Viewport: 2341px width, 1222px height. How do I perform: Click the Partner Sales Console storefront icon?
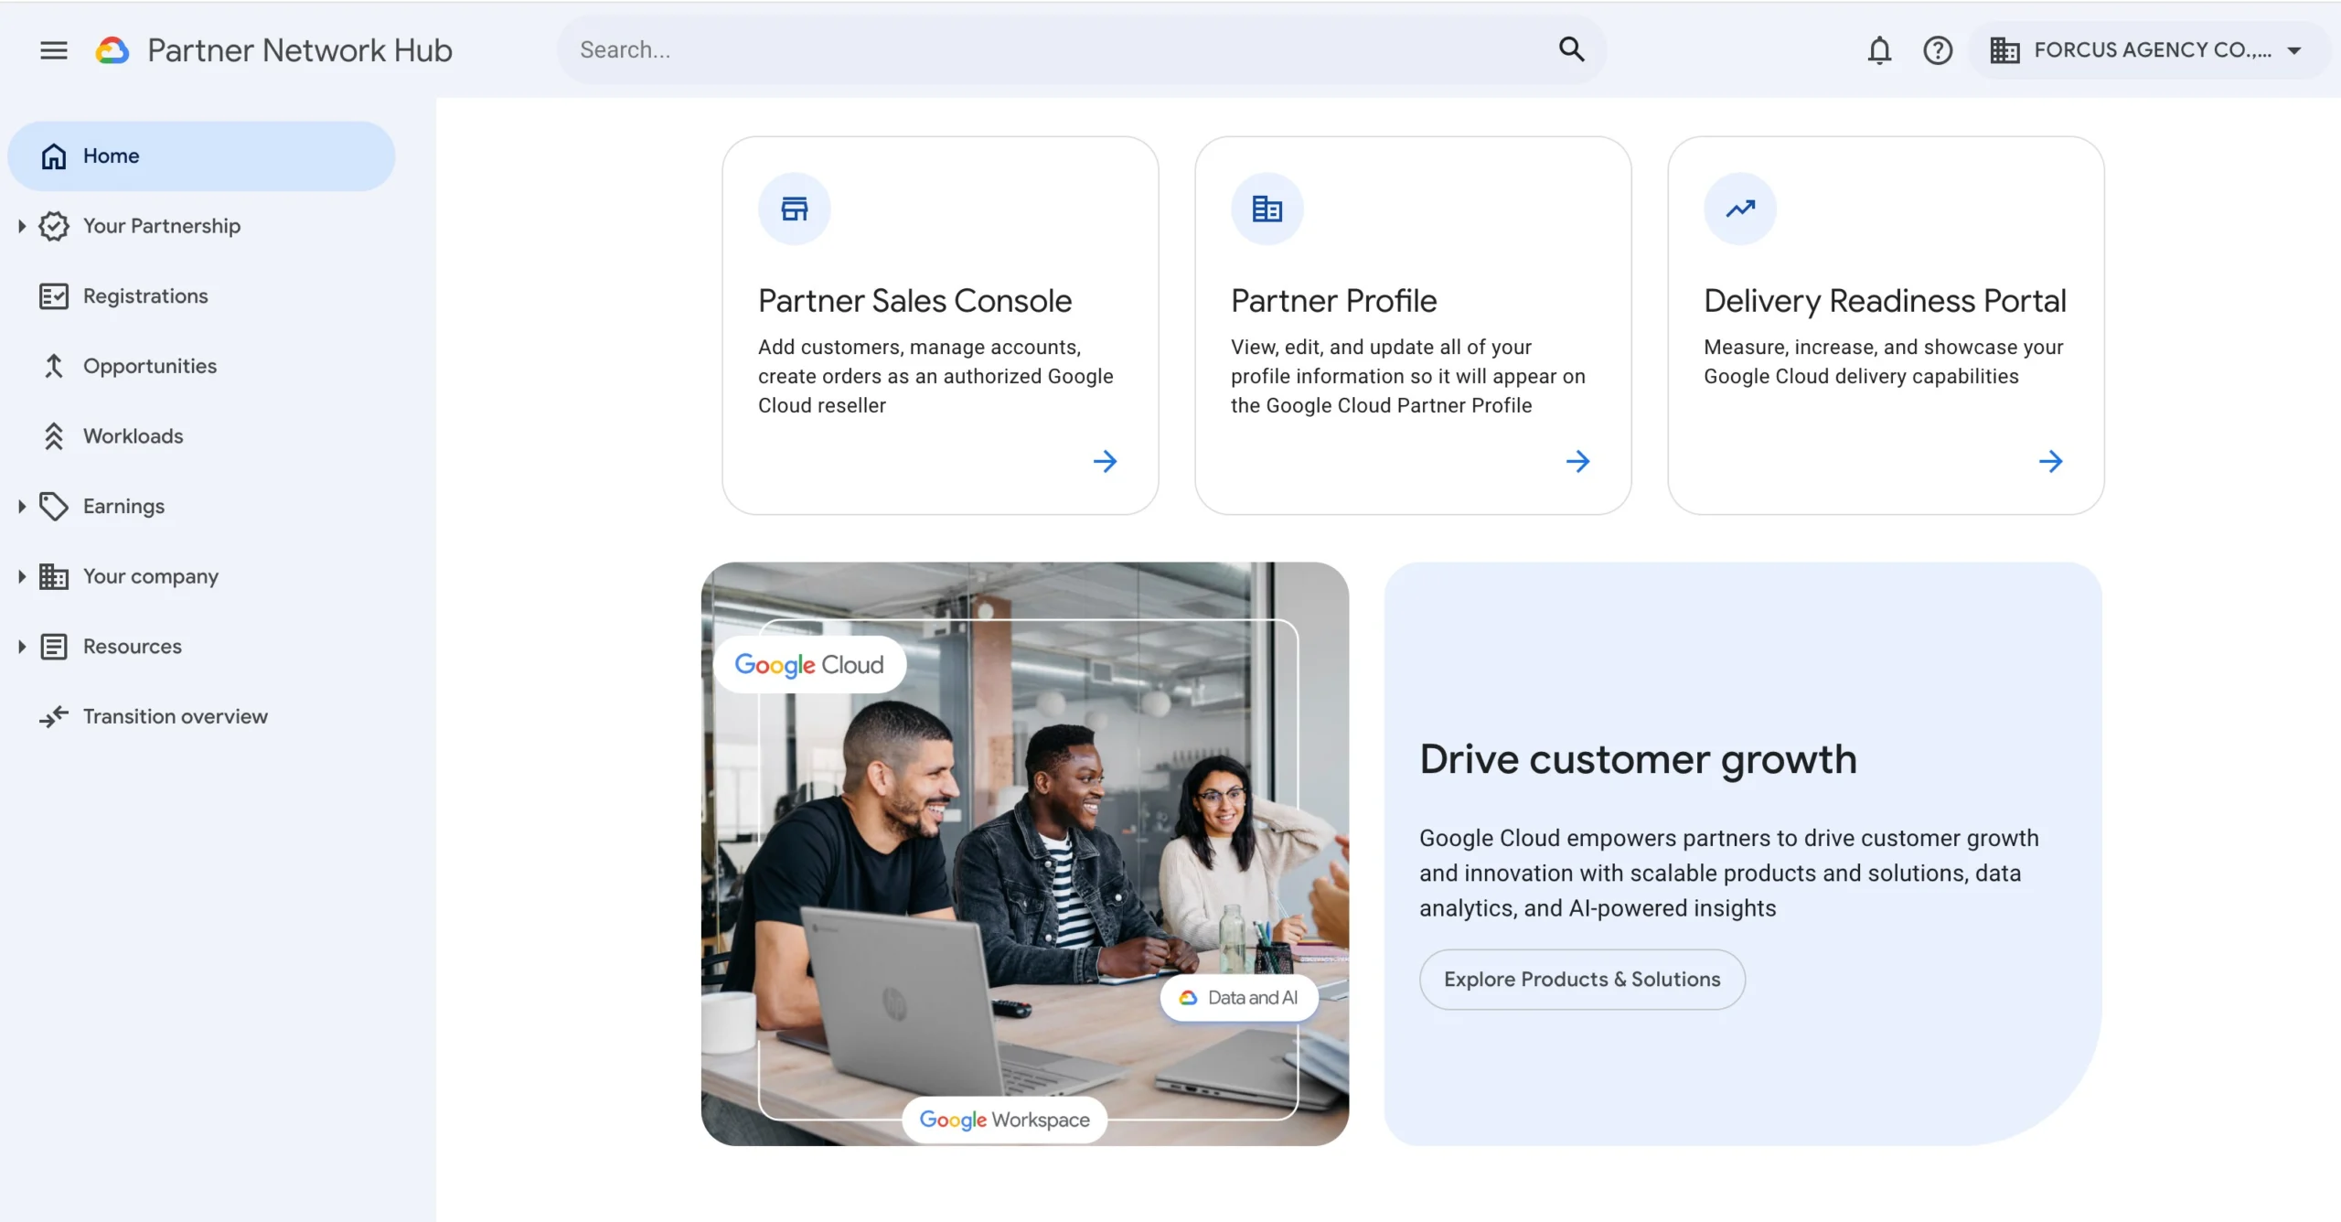794,209
